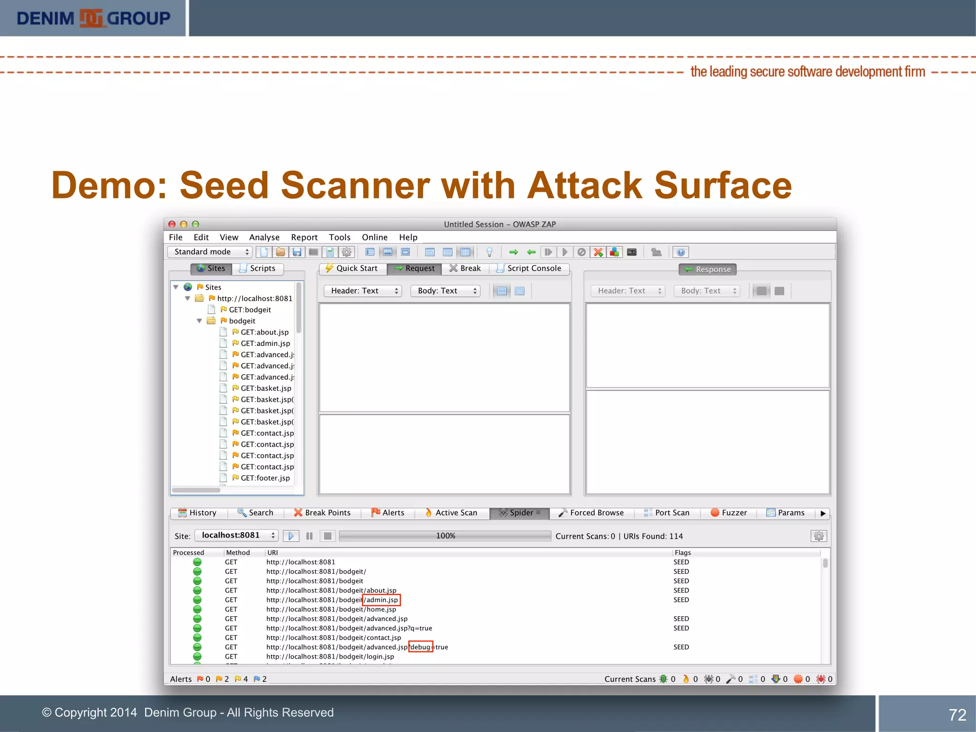Click the lightbulb show-hidden-fields toolbar icon
The height and width of the screenshot is (732, 976).
click(489, 252)
